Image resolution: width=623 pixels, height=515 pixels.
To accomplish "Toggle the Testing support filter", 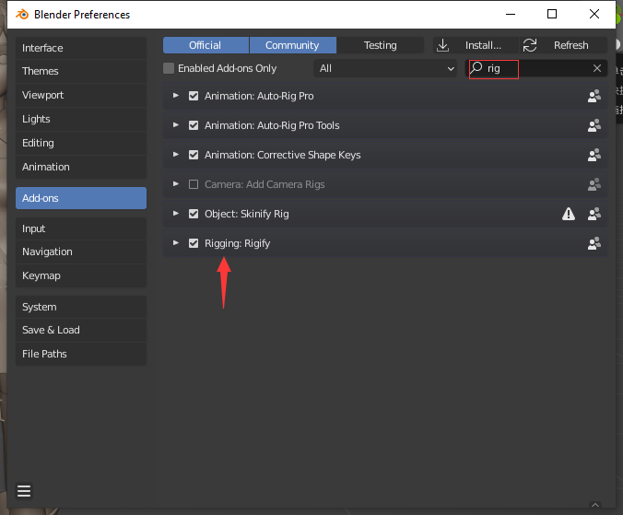I will click(x=381, y=45).
